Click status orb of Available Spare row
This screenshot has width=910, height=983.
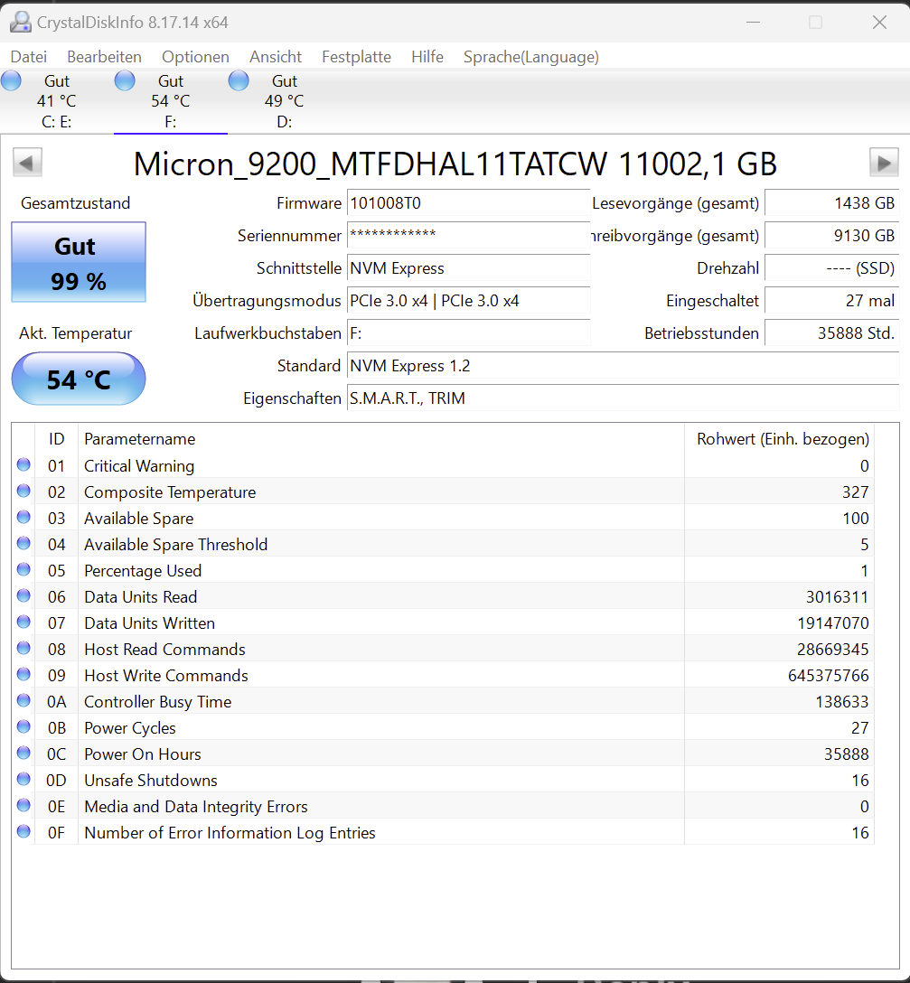[23, 517]
